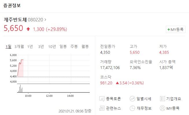This screenshot has width=189, height=115.
Task: Select the 3년 chart period
Action: click(41, 47)
